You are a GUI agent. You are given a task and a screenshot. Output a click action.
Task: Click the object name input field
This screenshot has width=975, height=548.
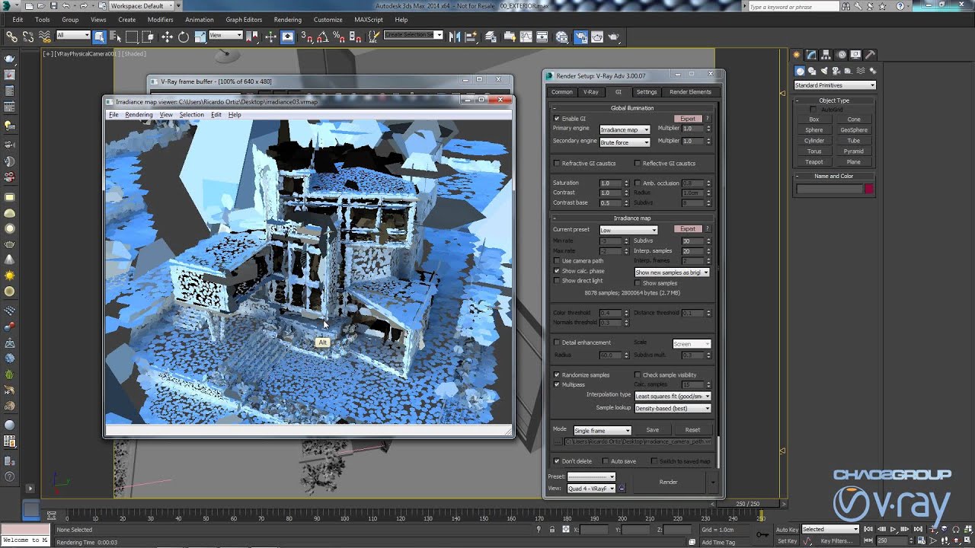point(829,189)
